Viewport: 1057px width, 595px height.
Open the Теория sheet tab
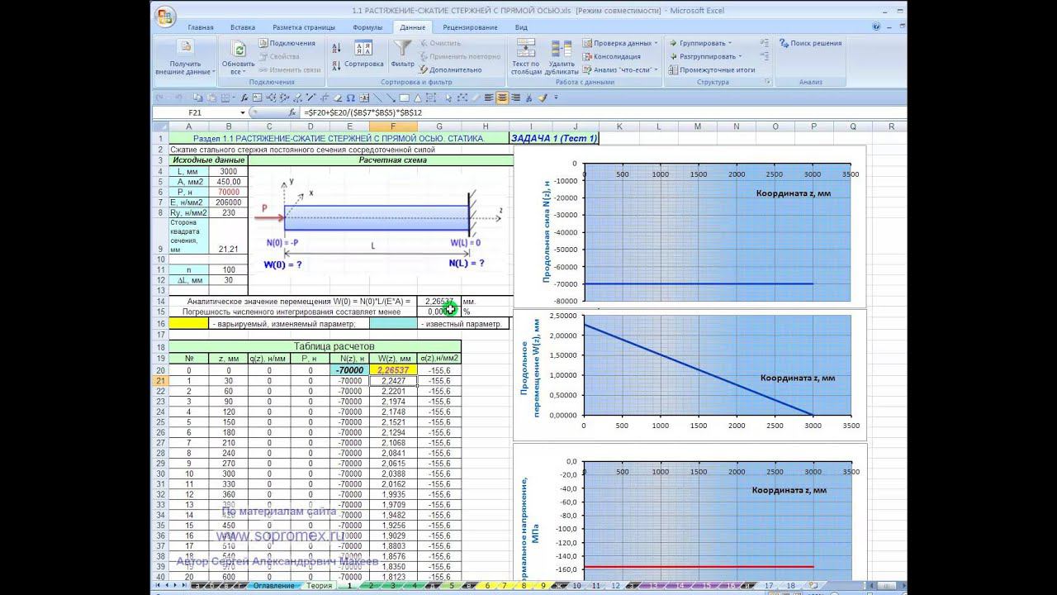(319, 586)
